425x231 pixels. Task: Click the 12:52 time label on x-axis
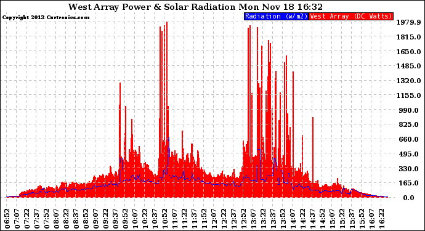[244, 219]
